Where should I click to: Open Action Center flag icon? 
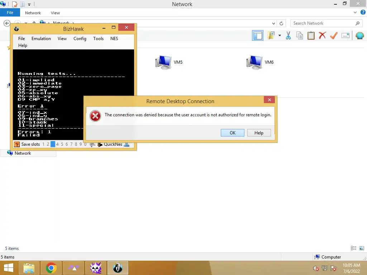(333, 268)
